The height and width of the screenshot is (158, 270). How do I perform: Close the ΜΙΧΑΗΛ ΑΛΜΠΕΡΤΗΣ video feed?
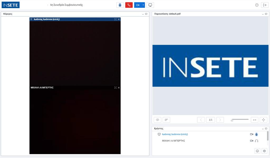point(119,87)
